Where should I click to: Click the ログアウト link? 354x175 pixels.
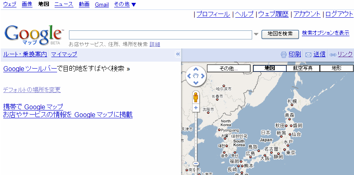339,14
